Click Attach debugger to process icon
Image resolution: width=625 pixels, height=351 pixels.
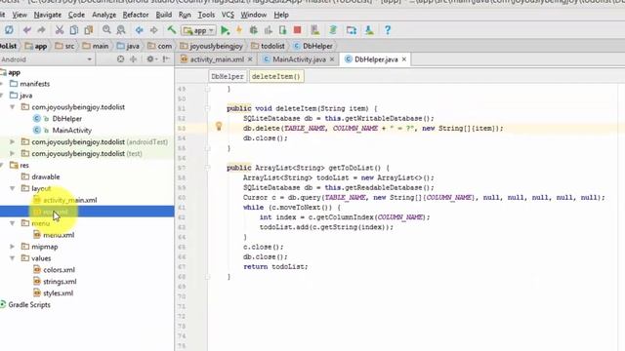click(x=282, y=30)
